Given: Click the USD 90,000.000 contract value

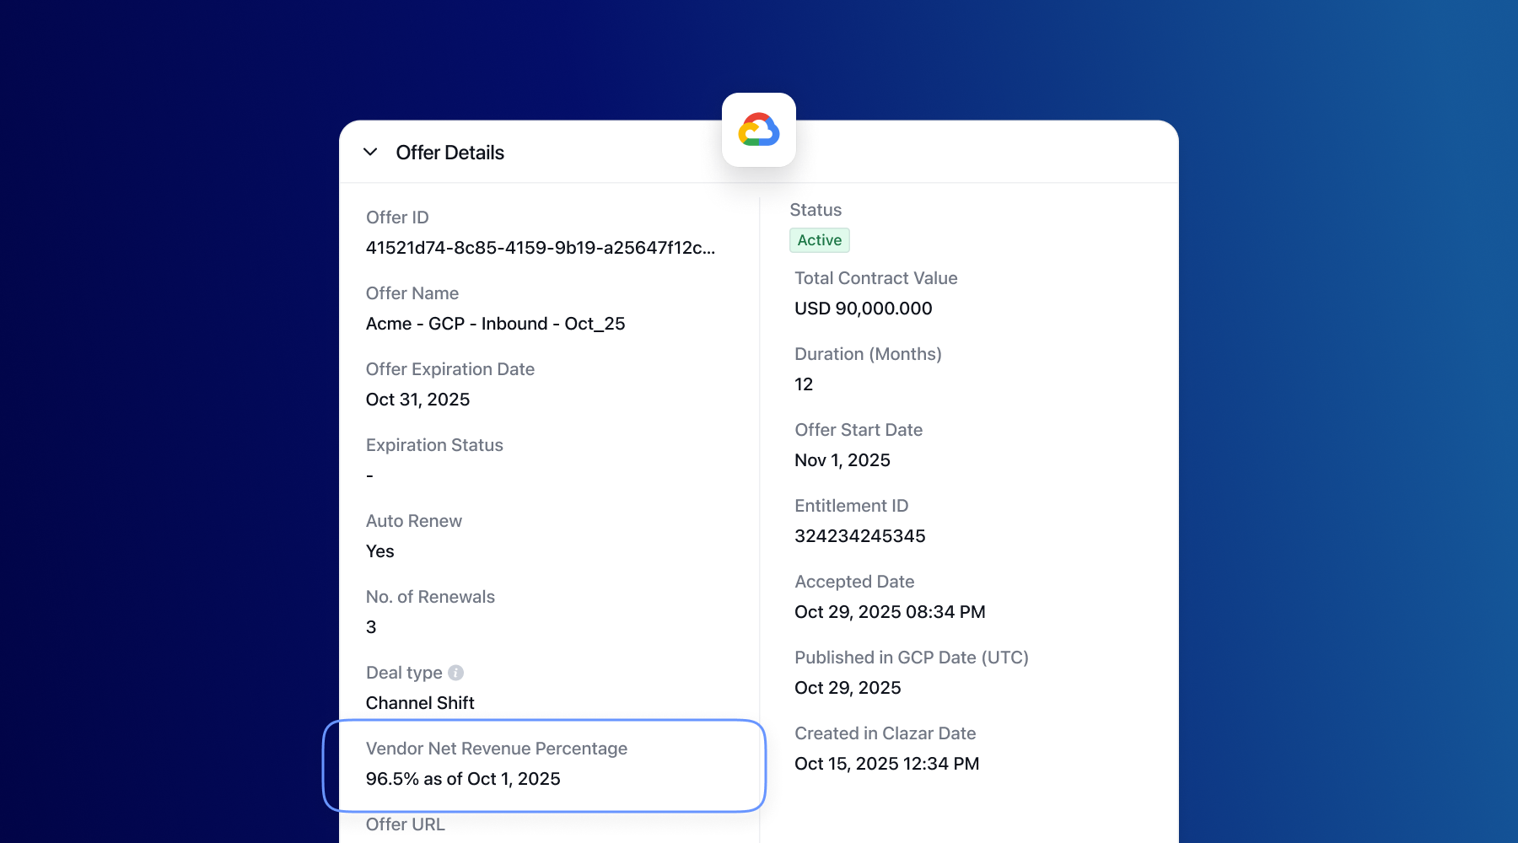Looking at the screenshot, I should click(x=864, y=309).
